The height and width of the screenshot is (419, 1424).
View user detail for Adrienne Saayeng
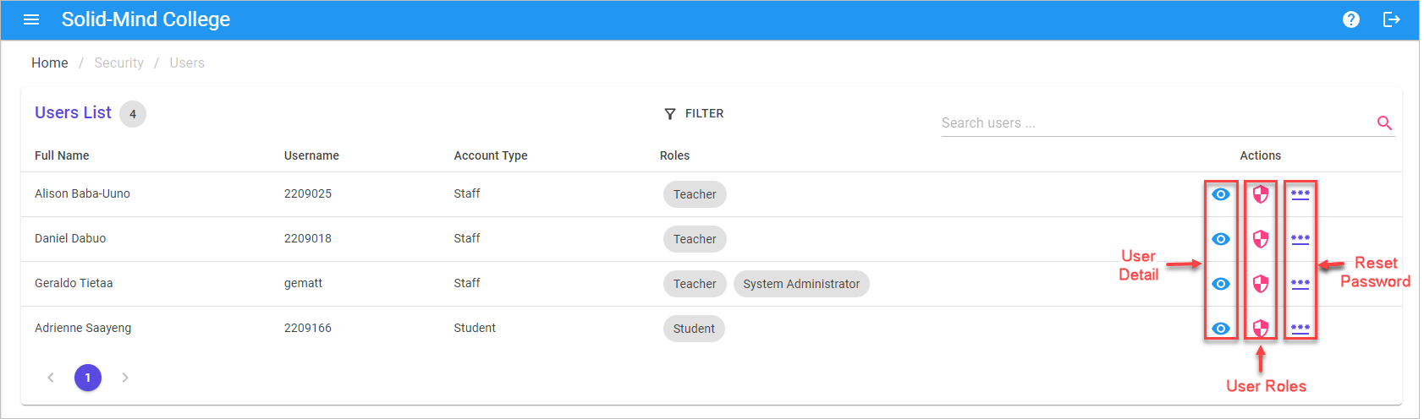1221,329
